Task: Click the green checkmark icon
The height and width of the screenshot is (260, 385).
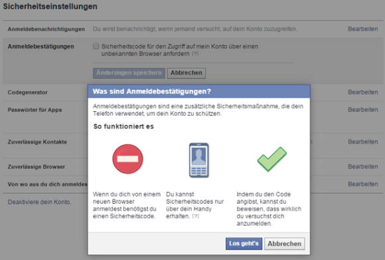Action: click(271, 159)
